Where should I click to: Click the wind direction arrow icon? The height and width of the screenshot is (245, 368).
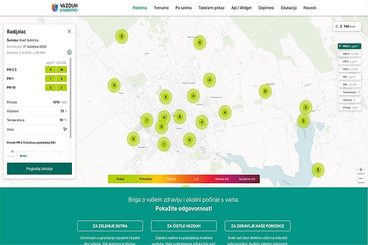pos(65,129)
